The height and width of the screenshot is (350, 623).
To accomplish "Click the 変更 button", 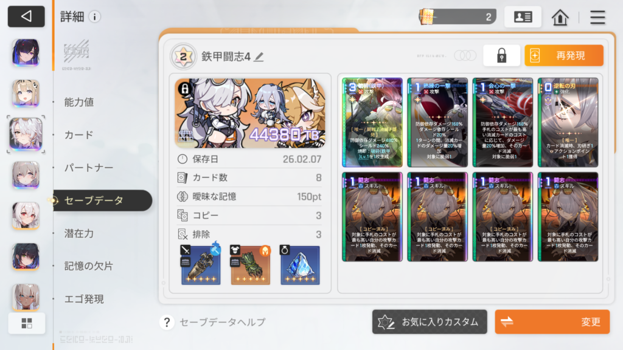I will pyautogui.click(x=552, y=322).
